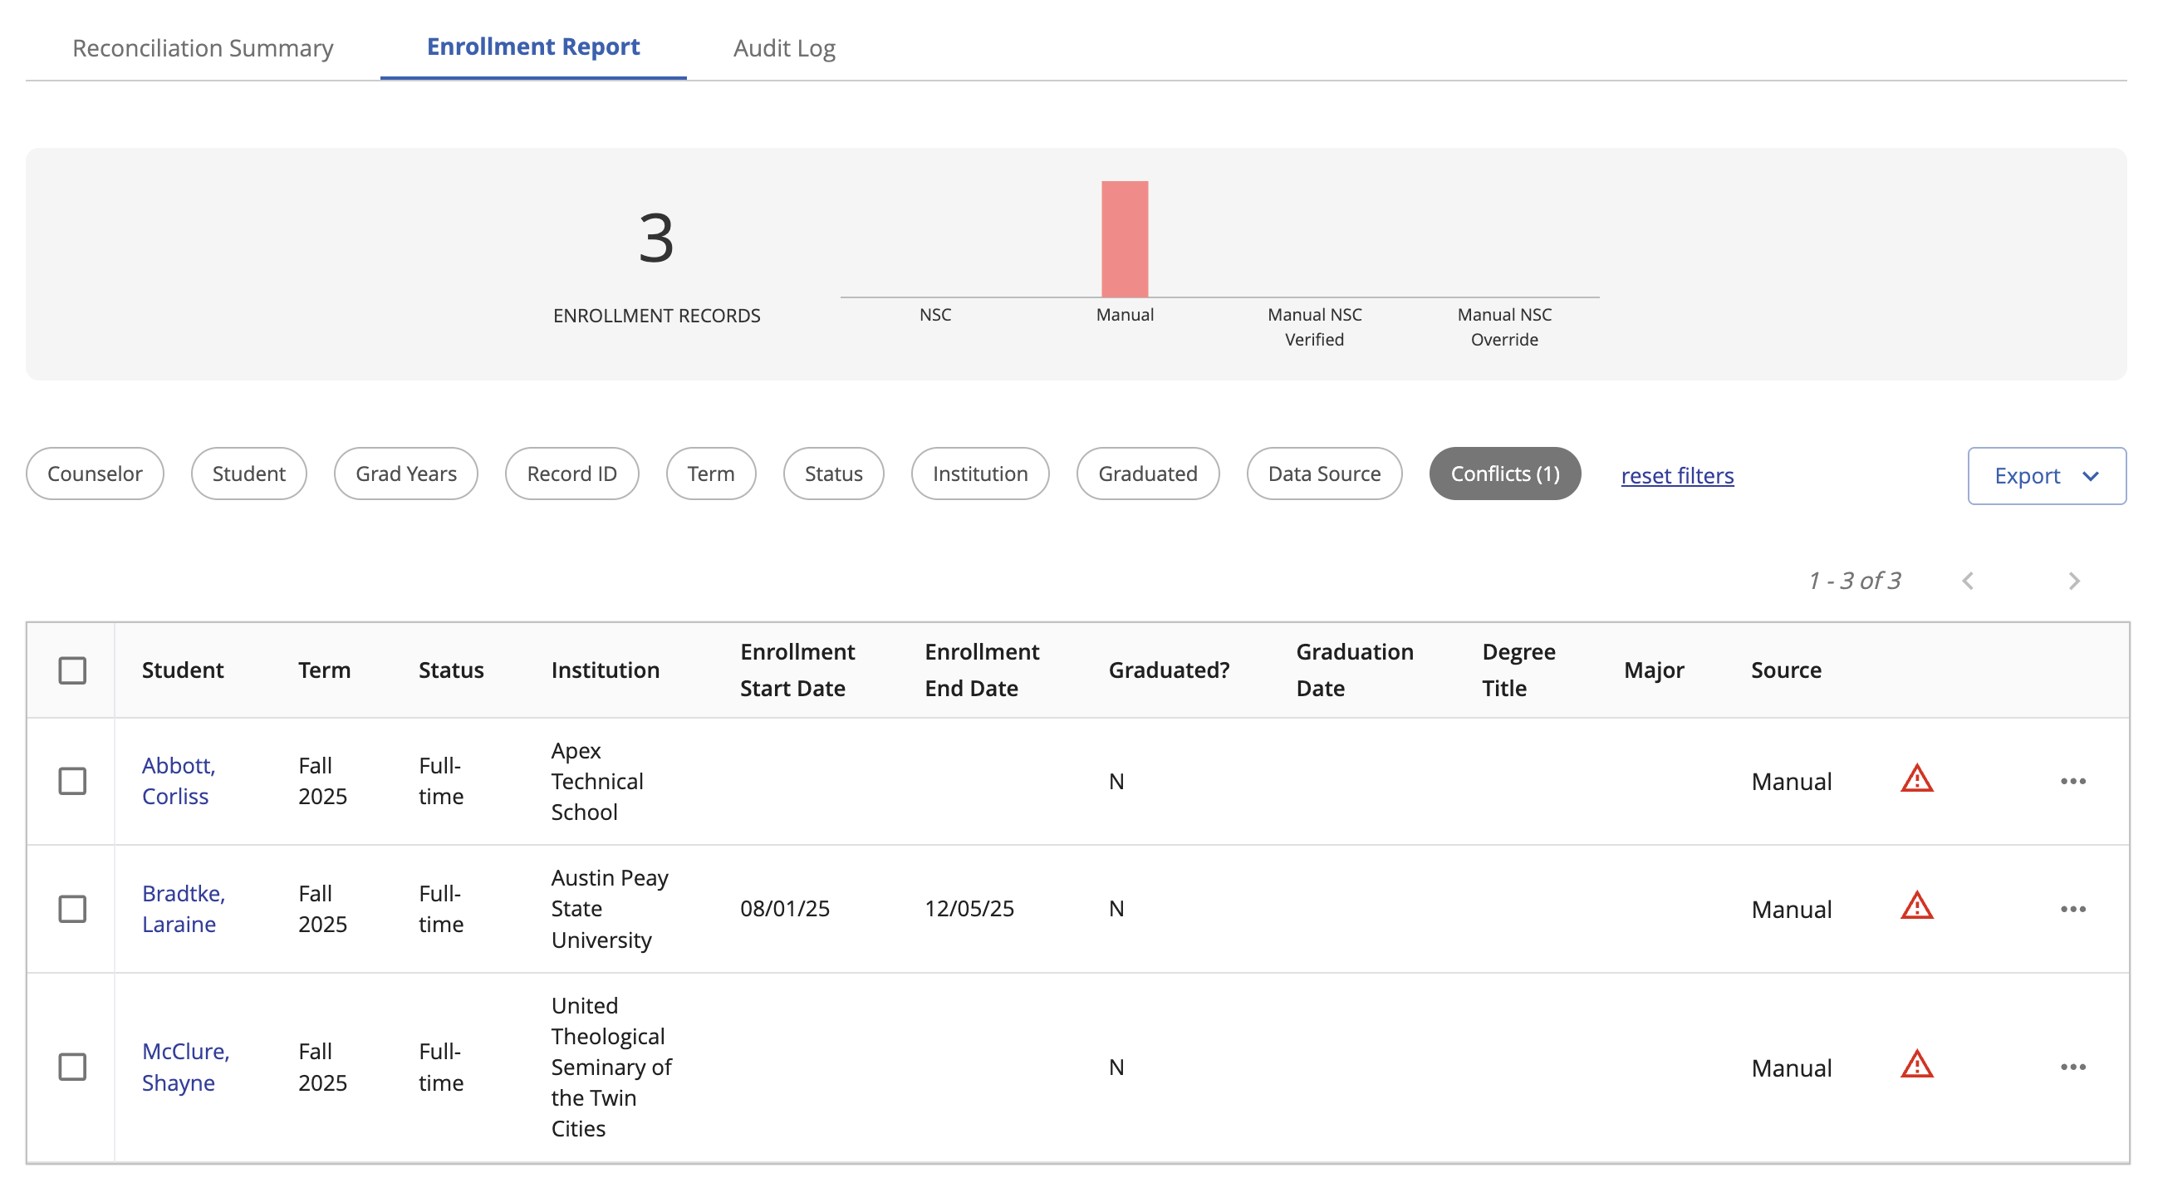This screenshot has height=1178, width=2158.
Task: Click the conflict warning icon for McClure, Shayne
Action: pos(1916,1066)
